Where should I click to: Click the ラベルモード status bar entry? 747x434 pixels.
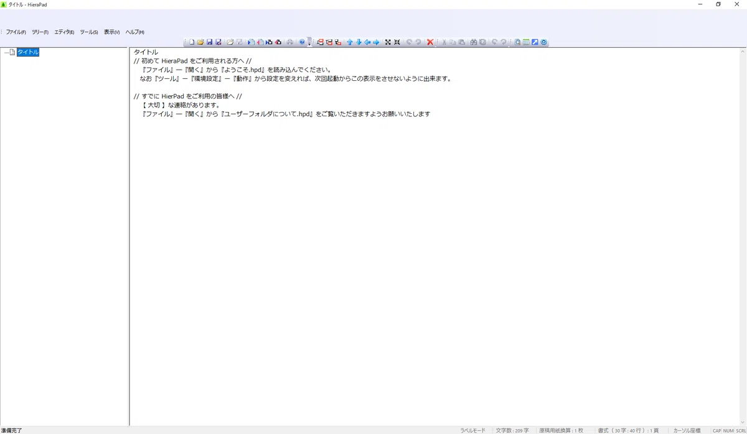tap(472, 430)
